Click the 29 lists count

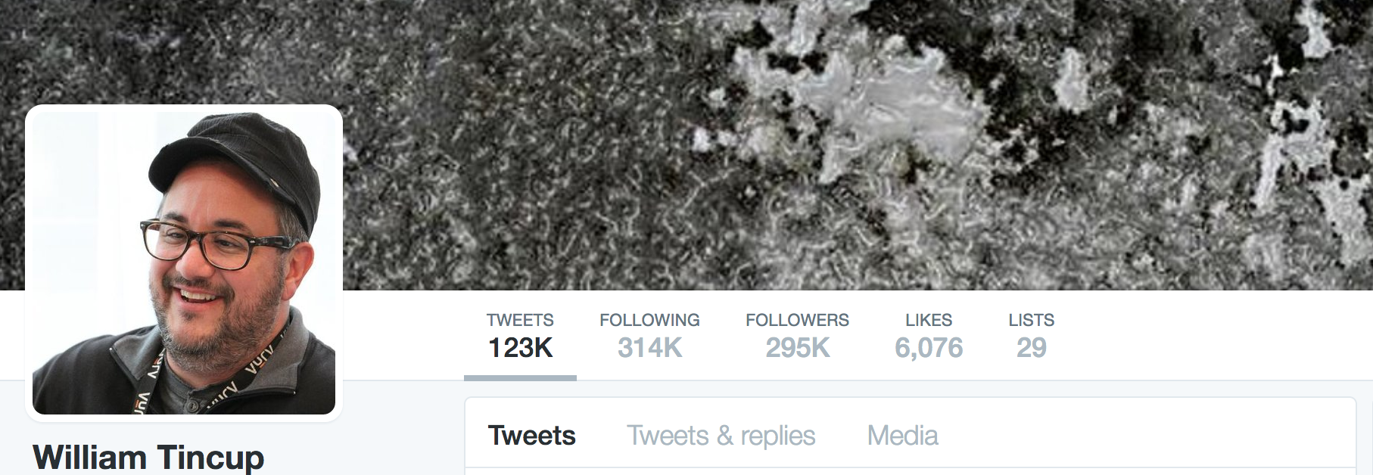coord(1031,348)
